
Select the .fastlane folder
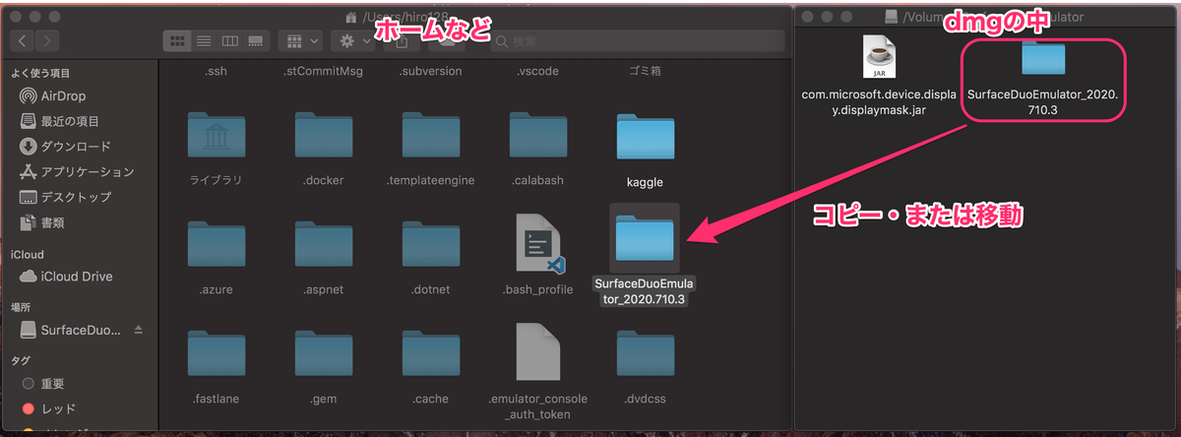(x=217, y=355)
